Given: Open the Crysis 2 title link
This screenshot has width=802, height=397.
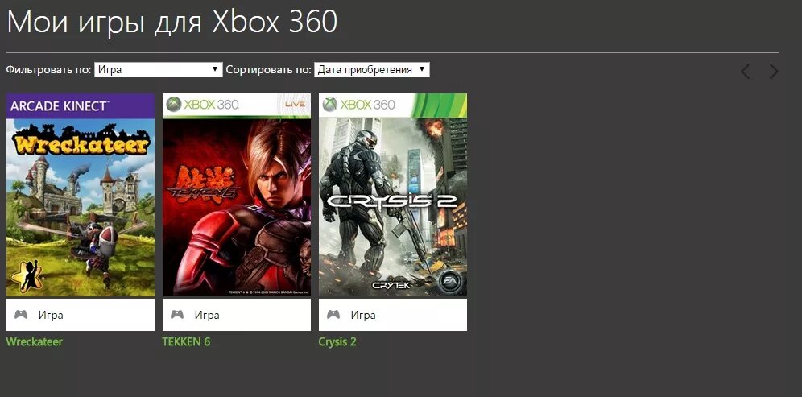Looking at the screenshot, I should click(337, 341).
